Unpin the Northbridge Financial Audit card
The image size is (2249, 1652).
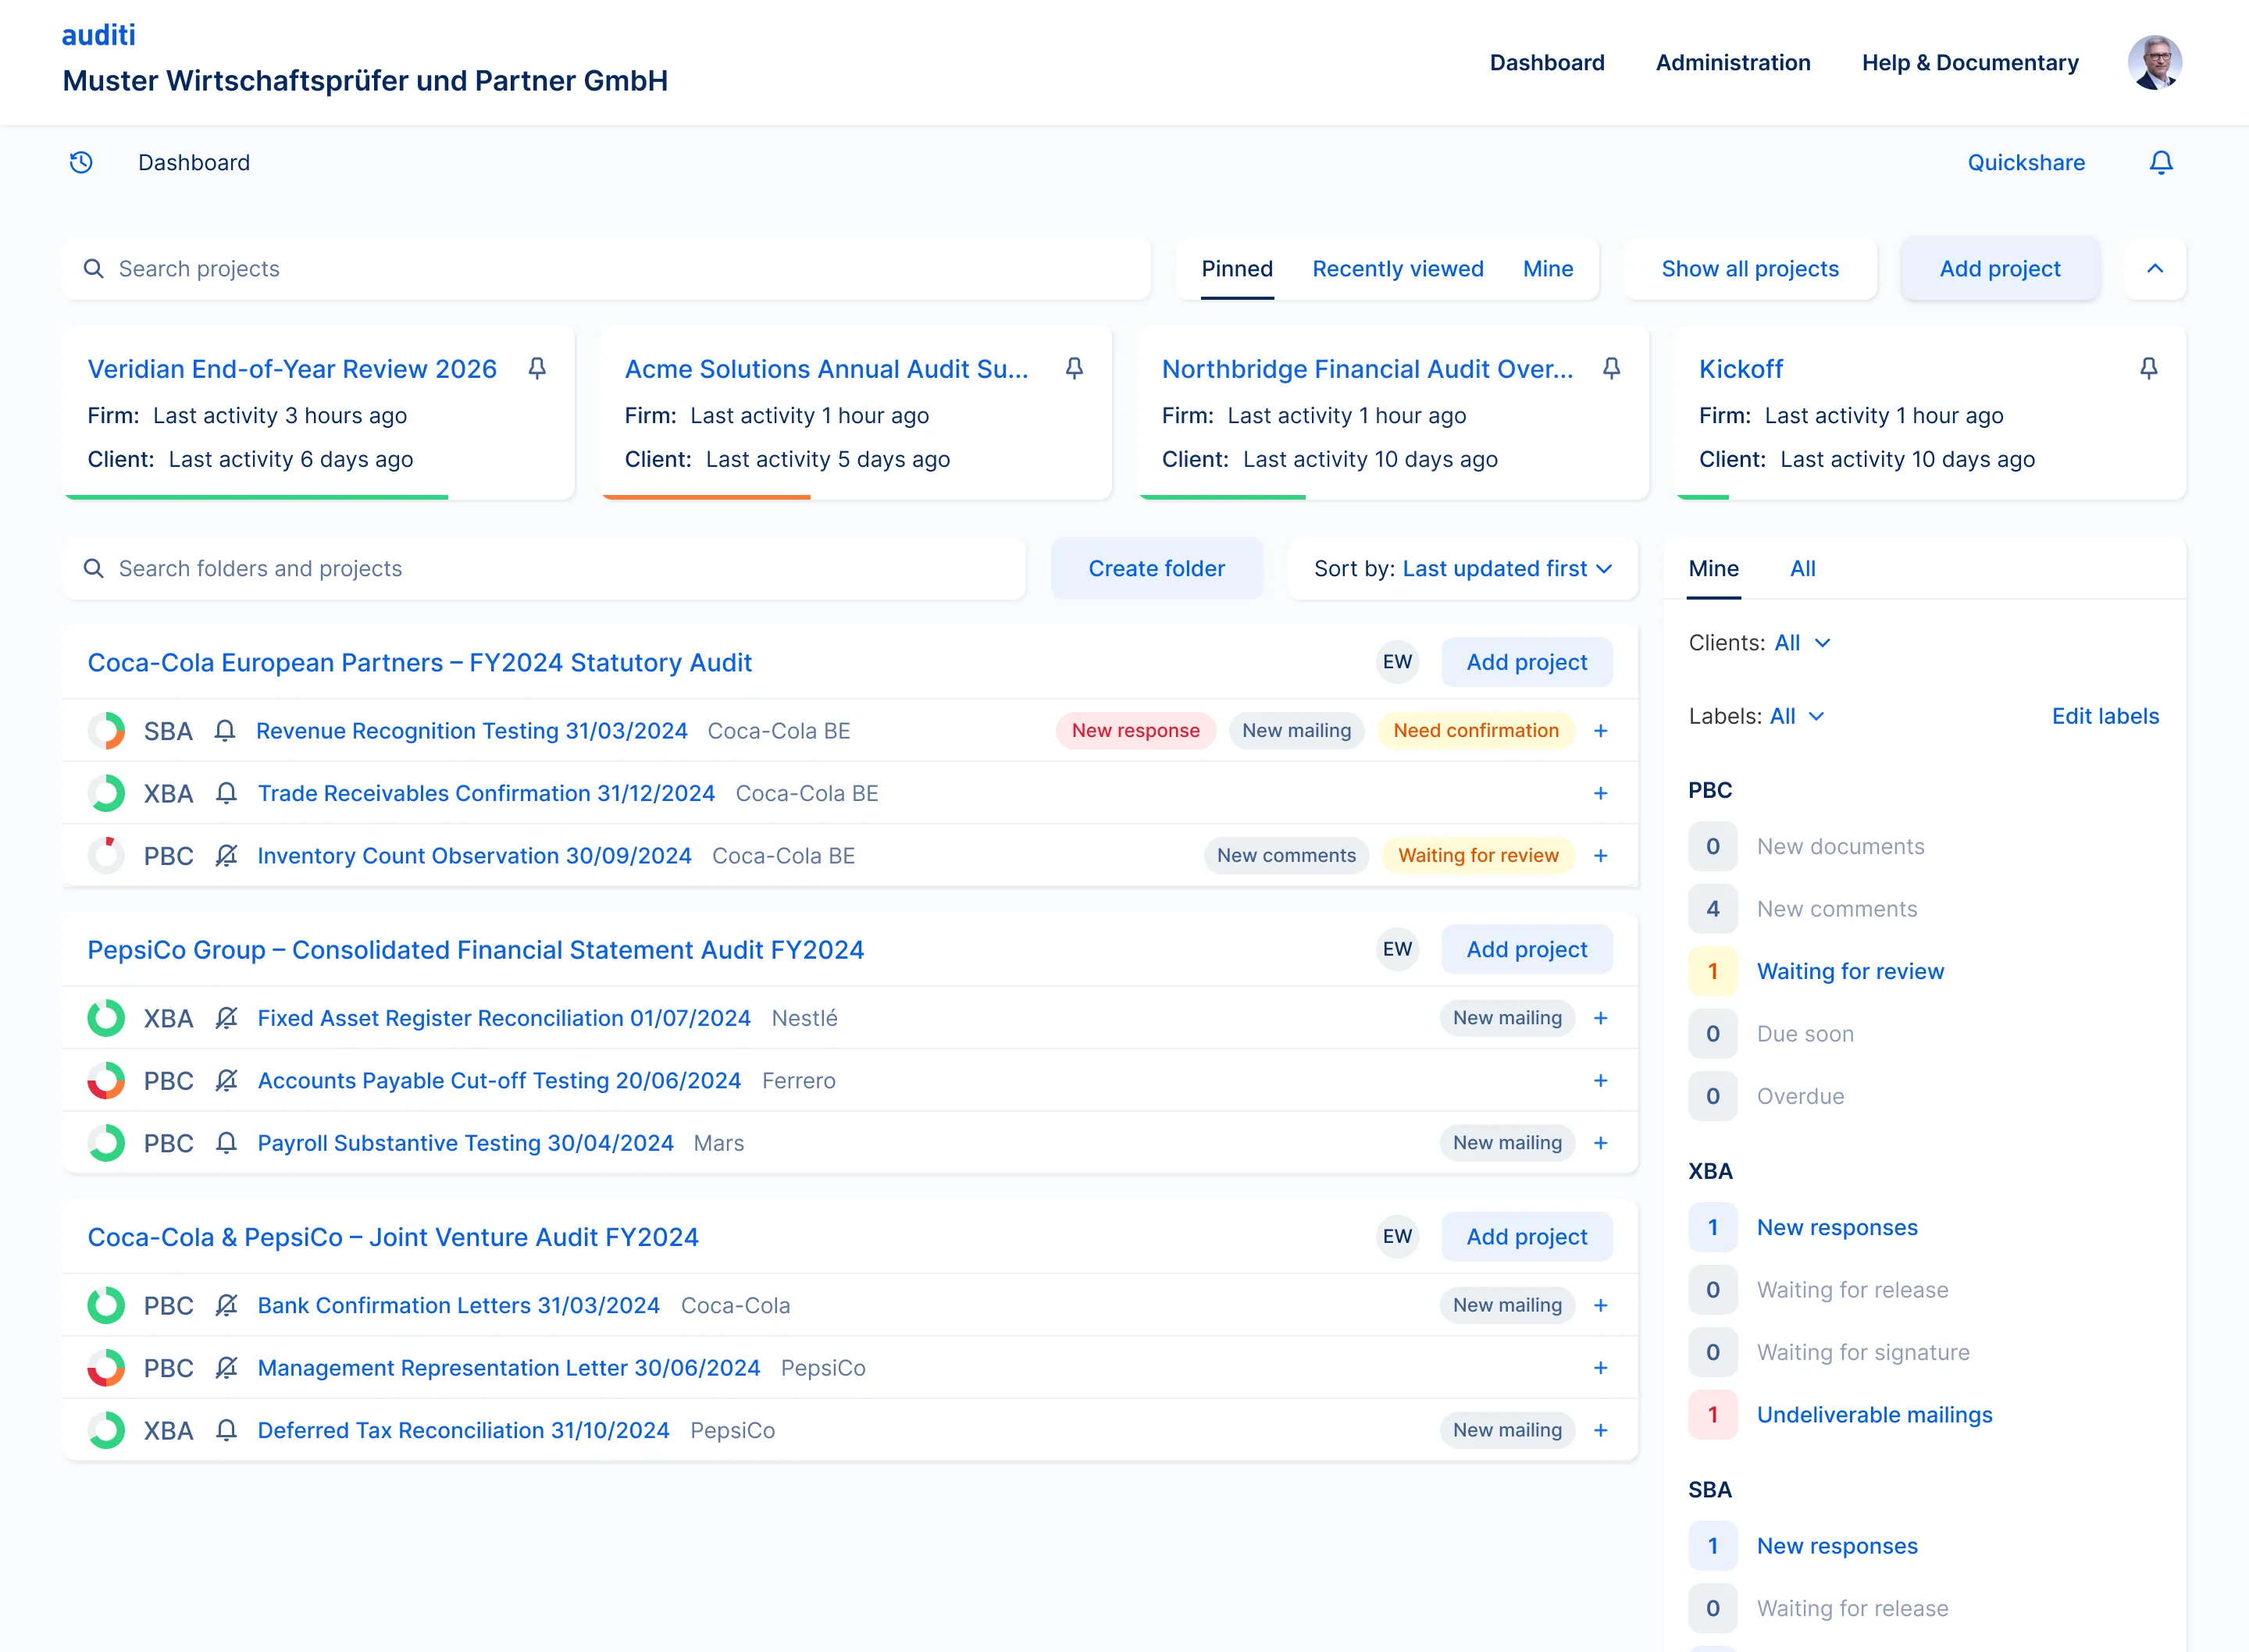click(x=1611, y=368)
